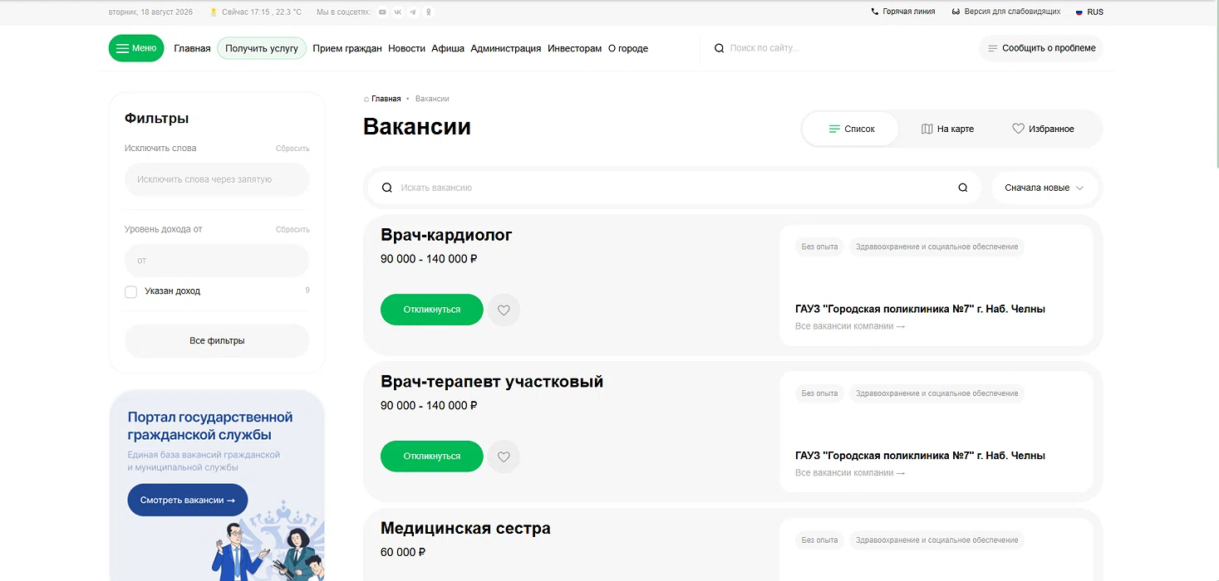The image size is (1219, 581).
Task: Click the site search magnifier icon
Action: pyautogui.click(x=720, y=48)
